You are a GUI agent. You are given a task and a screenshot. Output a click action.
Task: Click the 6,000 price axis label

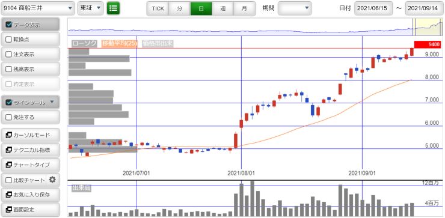[x=432, y=123]
